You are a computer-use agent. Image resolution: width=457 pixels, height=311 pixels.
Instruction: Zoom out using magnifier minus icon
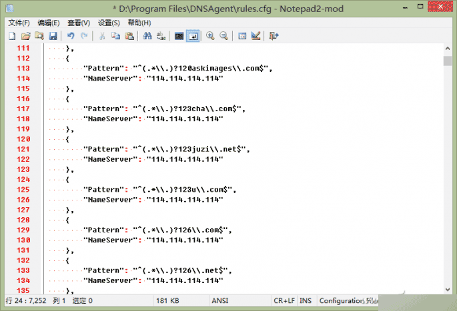click(x=223, y=36)
